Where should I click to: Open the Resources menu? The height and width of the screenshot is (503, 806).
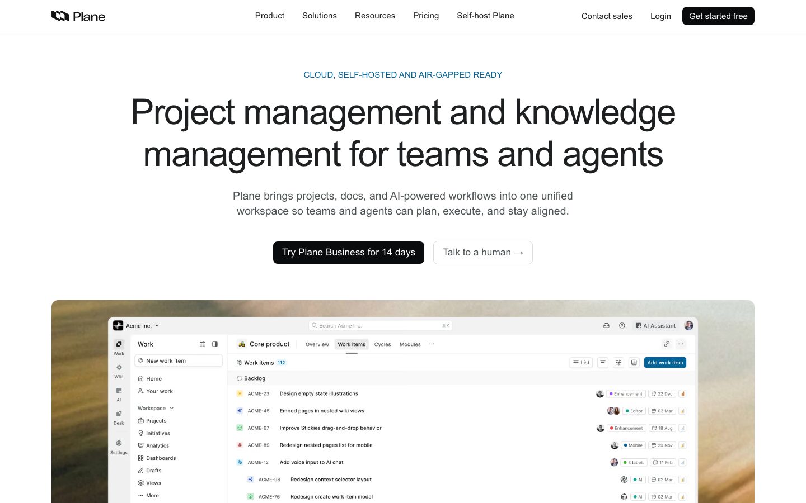[375, 16]
